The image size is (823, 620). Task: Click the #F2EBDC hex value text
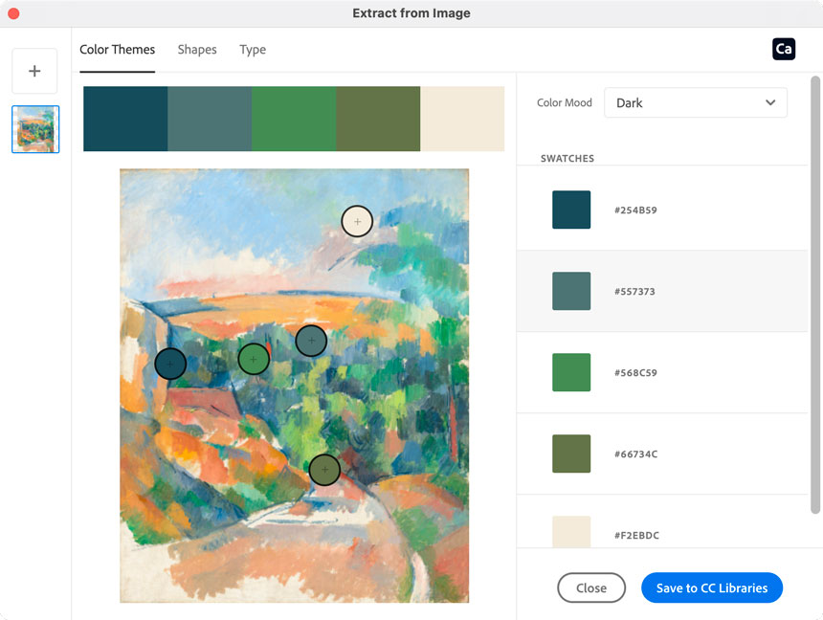(636, 536)
